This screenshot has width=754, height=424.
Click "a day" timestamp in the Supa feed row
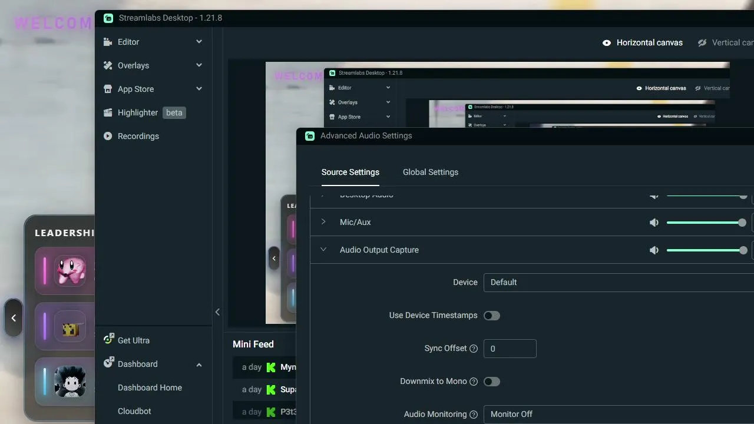tap(252, 390)
